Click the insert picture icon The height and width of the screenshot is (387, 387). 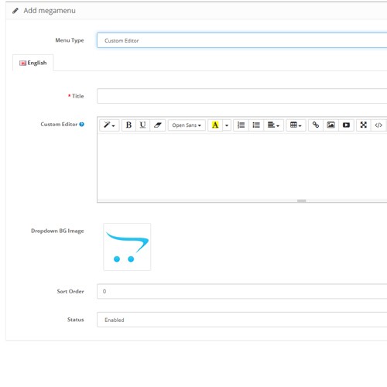pos(330,125)
